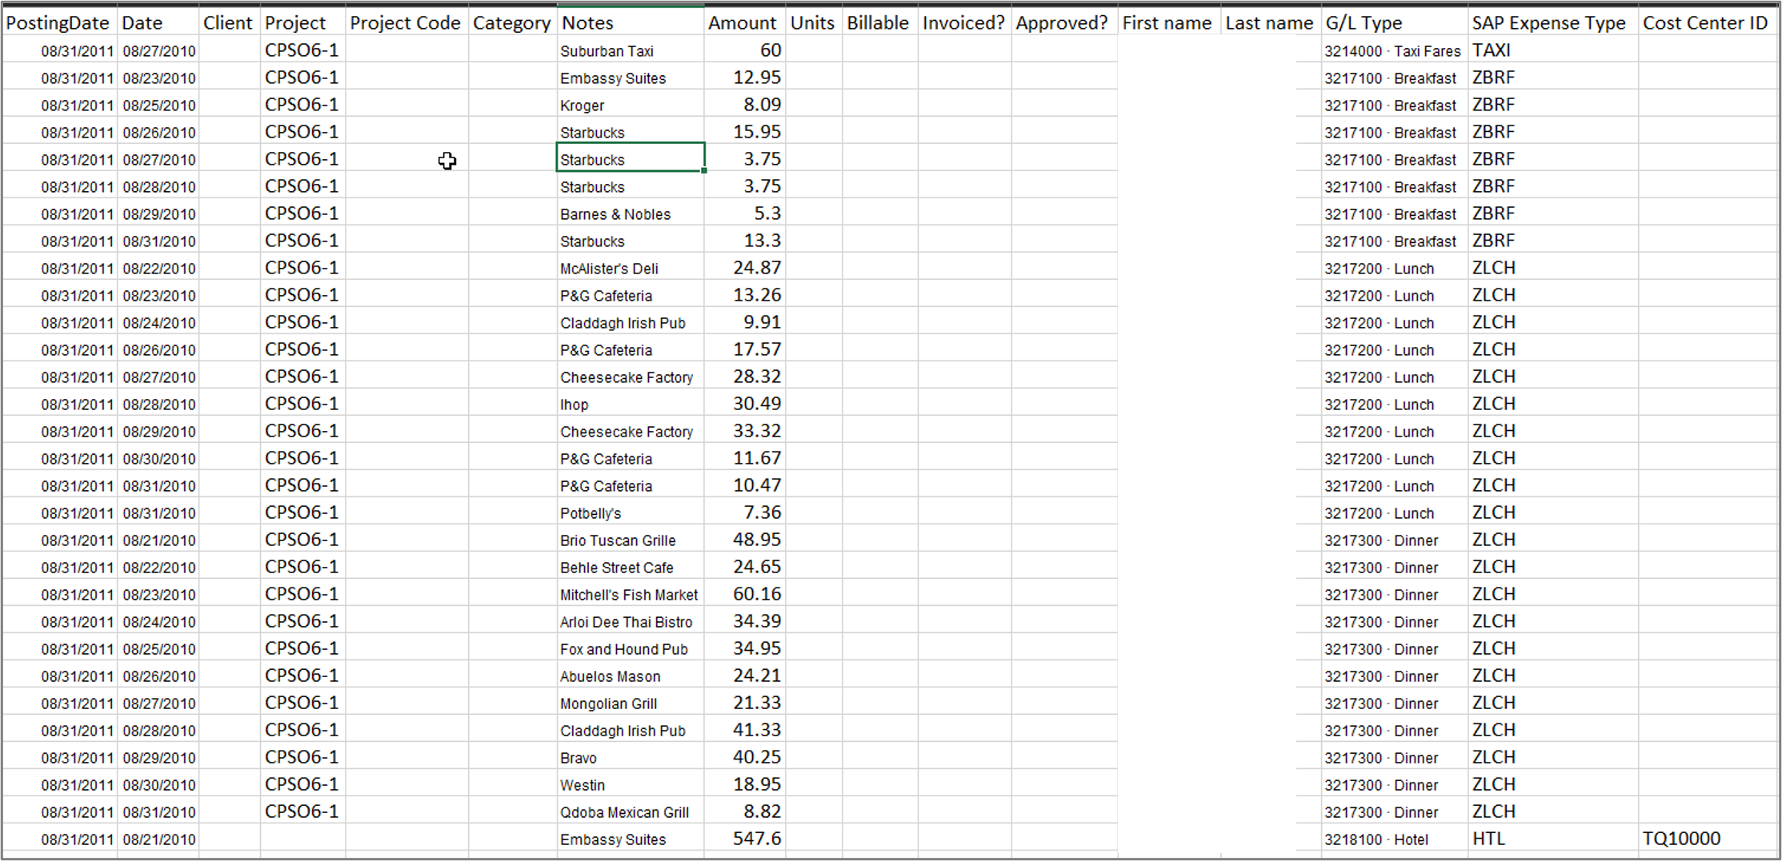This screenshot has height=861, width=1782.
Task: Click the 3218100 · Hotel cell
Action: pyautogui.click(x=1395, y=839)
